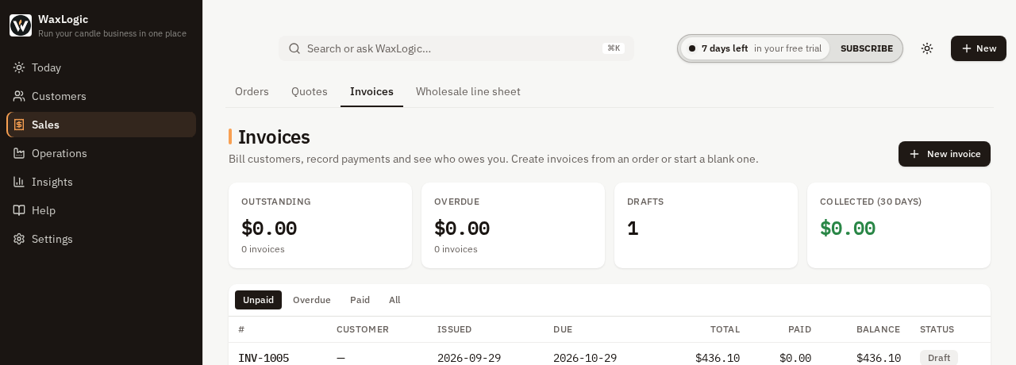Screen dimensions: 1016x365
Task: Switch to the Quotes tab
Action: pos(310,91)
